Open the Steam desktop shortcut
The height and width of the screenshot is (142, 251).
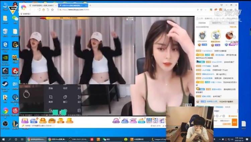point(5,84)
